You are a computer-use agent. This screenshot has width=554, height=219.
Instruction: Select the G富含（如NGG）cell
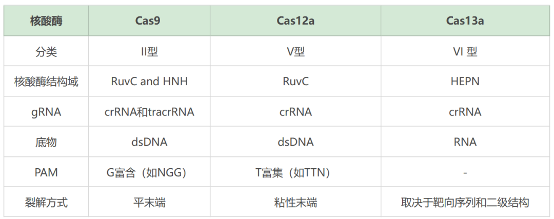(x=149, y=172)
